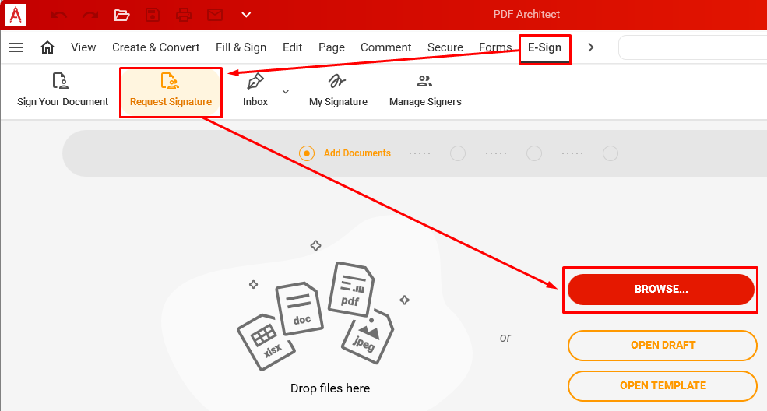Screen dimensions: 767x411
Task: Click the OPEN TEMPLATE button
Action: point(663,386)
